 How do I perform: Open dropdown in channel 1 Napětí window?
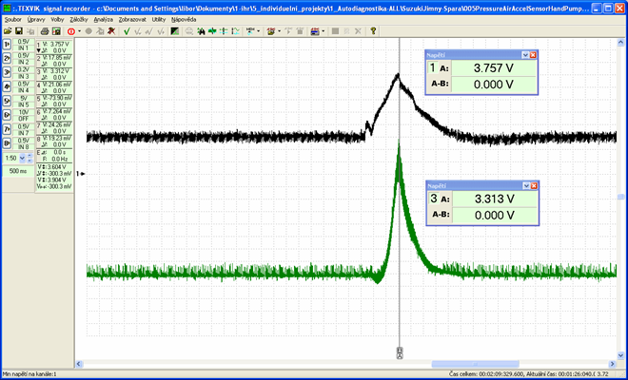click(525, 55)
